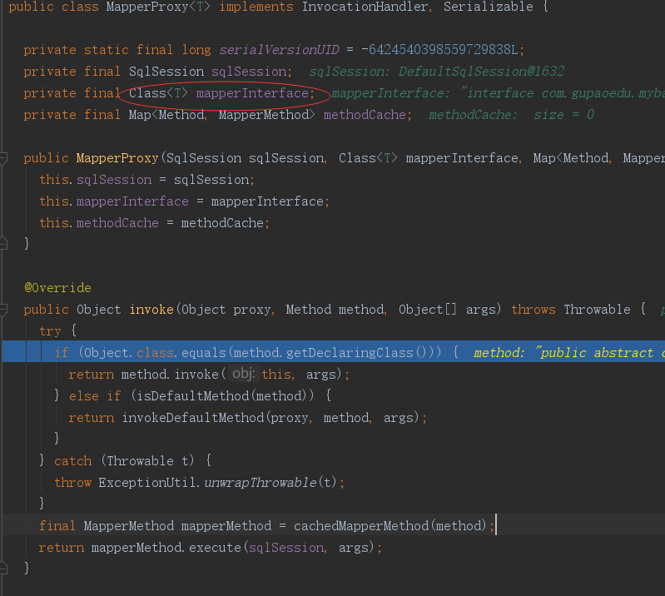Click the MapperProxy<T> class name in declaration
The height and width of the screenshot is (596, 665).
[x=158, y=7]
